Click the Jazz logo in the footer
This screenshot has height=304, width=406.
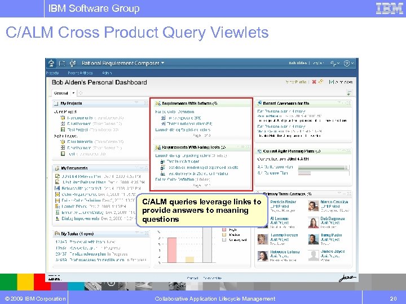[x=347, y=278]
